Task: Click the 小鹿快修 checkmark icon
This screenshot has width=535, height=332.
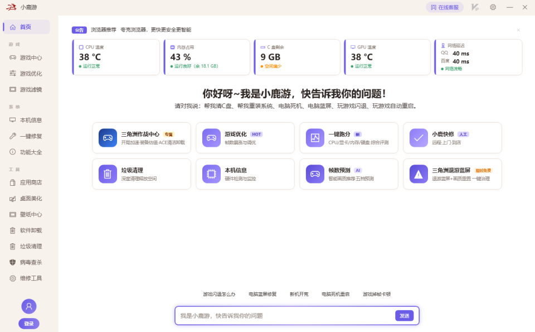Action: click(x=419, y=138)
